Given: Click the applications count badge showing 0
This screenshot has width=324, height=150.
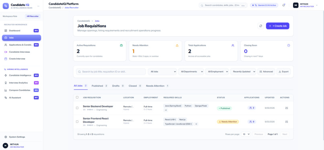Looking at the screenshot, I should pyautogui.click(x=252, y=122).
